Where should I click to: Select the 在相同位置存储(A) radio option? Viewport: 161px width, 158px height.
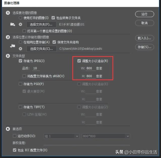[20, 42]
